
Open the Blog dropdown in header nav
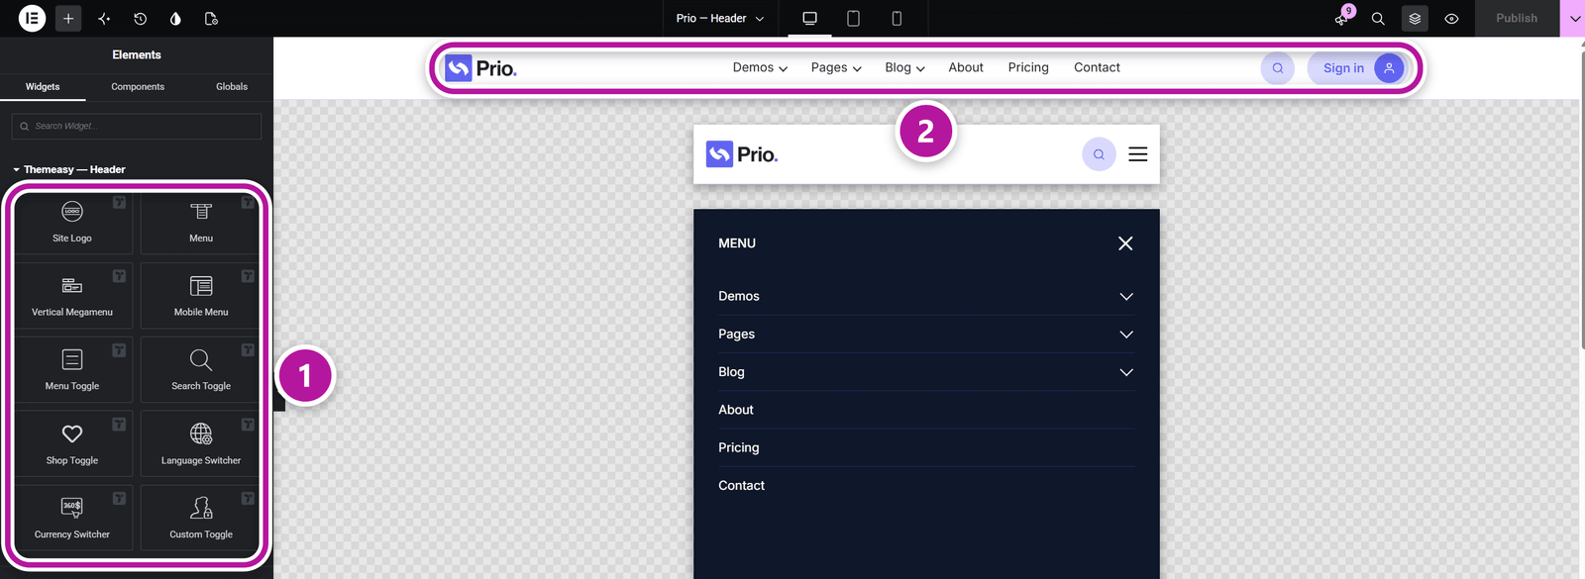pyautogui.click(x=904, y=67)
